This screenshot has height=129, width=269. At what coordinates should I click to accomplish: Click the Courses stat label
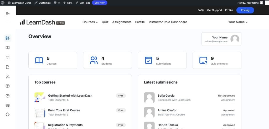(x=51, y=64)
